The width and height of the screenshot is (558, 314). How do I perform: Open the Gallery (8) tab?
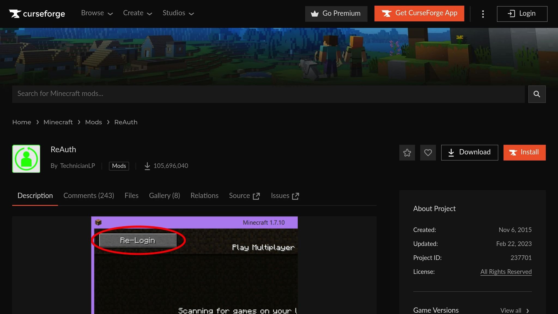point(164,196)
